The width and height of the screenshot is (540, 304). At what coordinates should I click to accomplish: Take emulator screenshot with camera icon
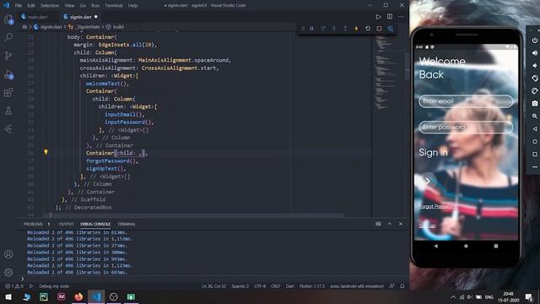point(534,103)
